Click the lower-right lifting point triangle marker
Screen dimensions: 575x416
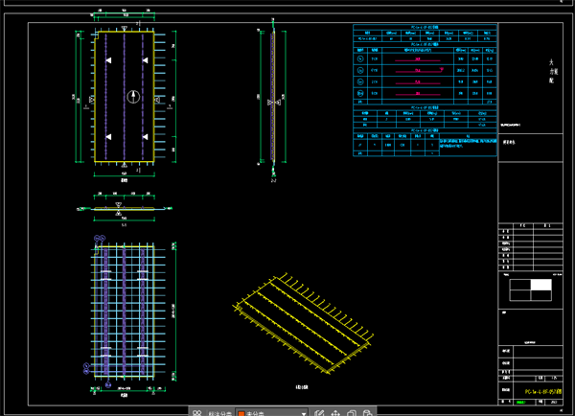coord(146,136)
